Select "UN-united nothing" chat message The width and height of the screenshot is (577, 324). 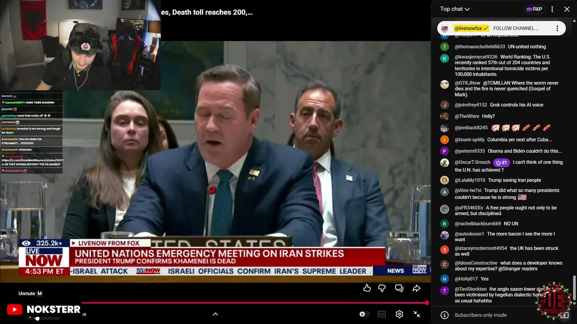[527, 47]
